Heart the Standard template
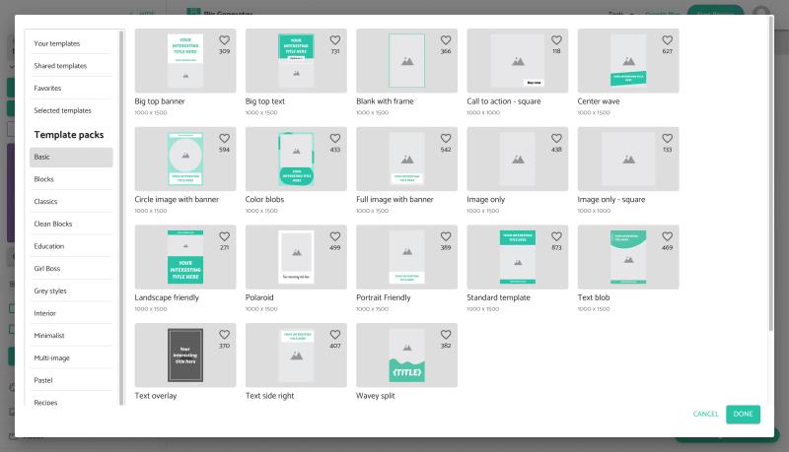This screenshot has height=452, width=789. [556, 236]
